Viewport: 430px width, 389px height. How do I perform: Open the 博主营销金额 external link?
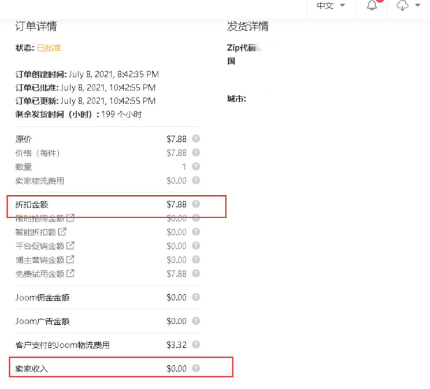pyautogui.click(x=71, y=260)
